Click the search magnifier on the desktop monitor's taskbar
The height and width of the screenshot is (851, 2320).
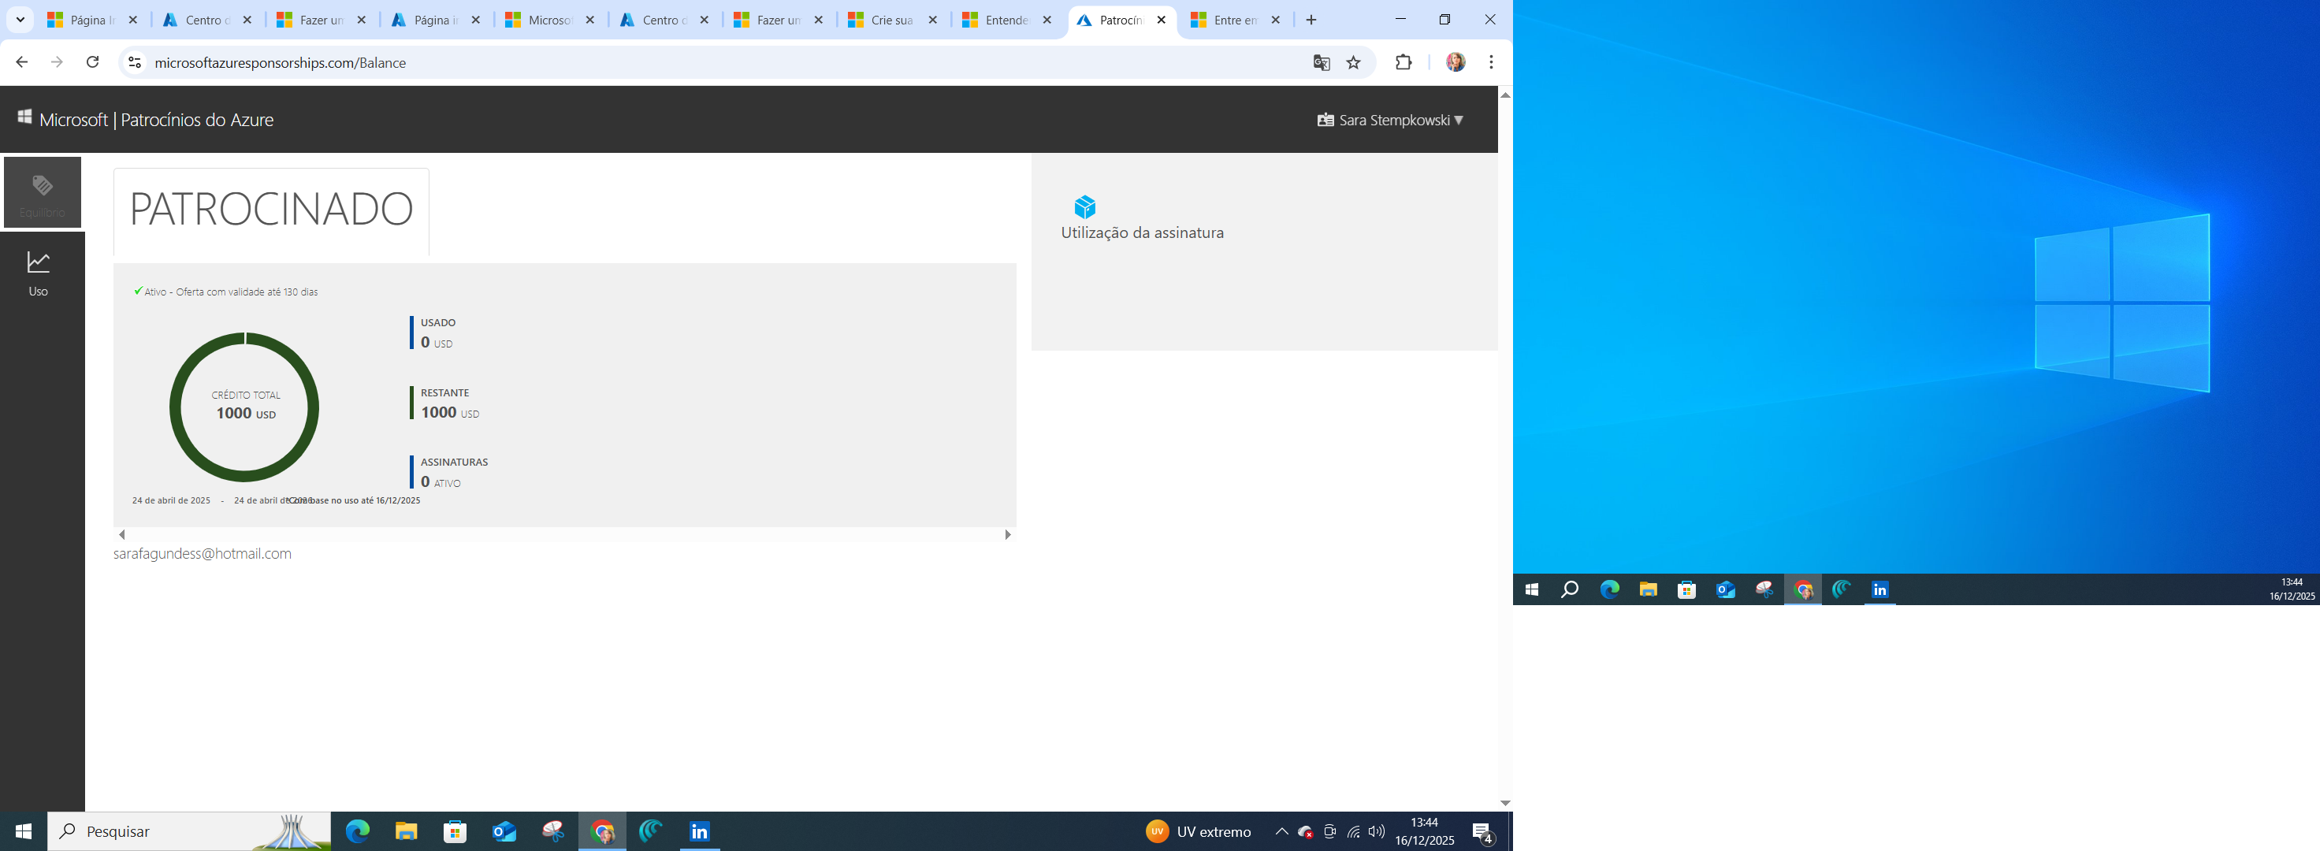pyautogui.click(x=1570, y=589)
